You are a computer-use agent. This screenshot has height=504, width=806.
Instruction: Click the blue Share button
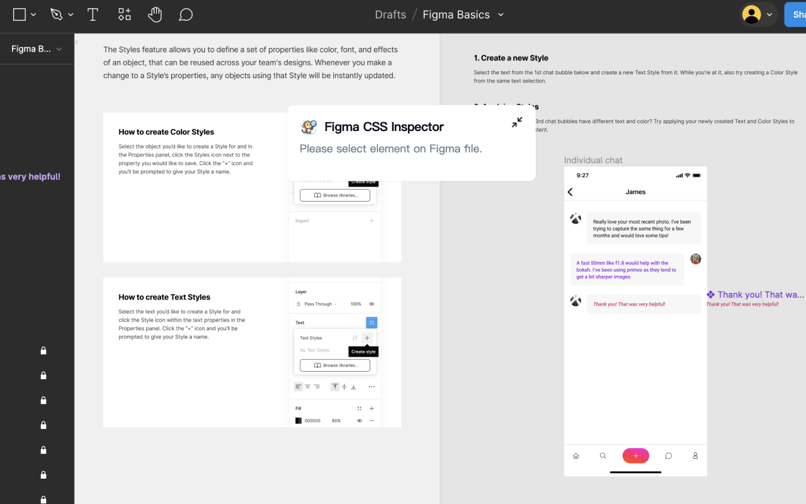[795, 14]
